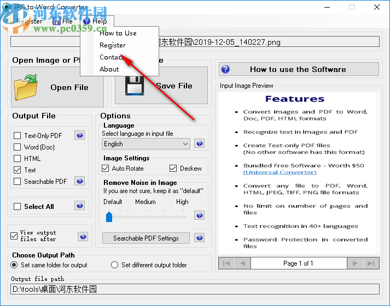Open the File menu
Viewport: 390px width, 306px height.
(x=63, y=21)
